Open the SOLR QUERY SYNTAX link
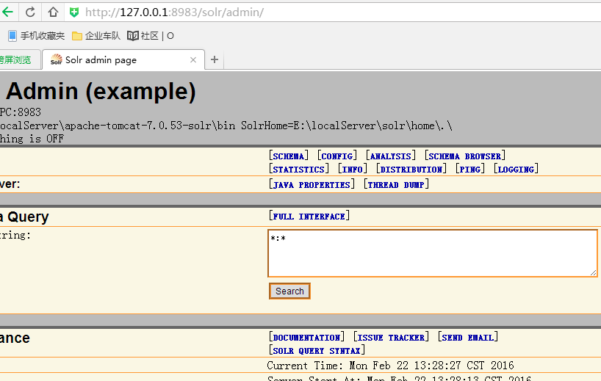Viewport: 601px width, 381px height. pos(317,351)
